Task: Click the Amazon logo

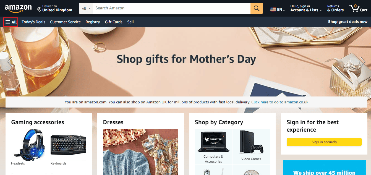Action: (18, 9)
